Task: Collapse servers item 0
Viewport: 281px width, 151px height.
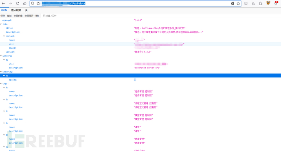Action: click(x=4, y=60)
